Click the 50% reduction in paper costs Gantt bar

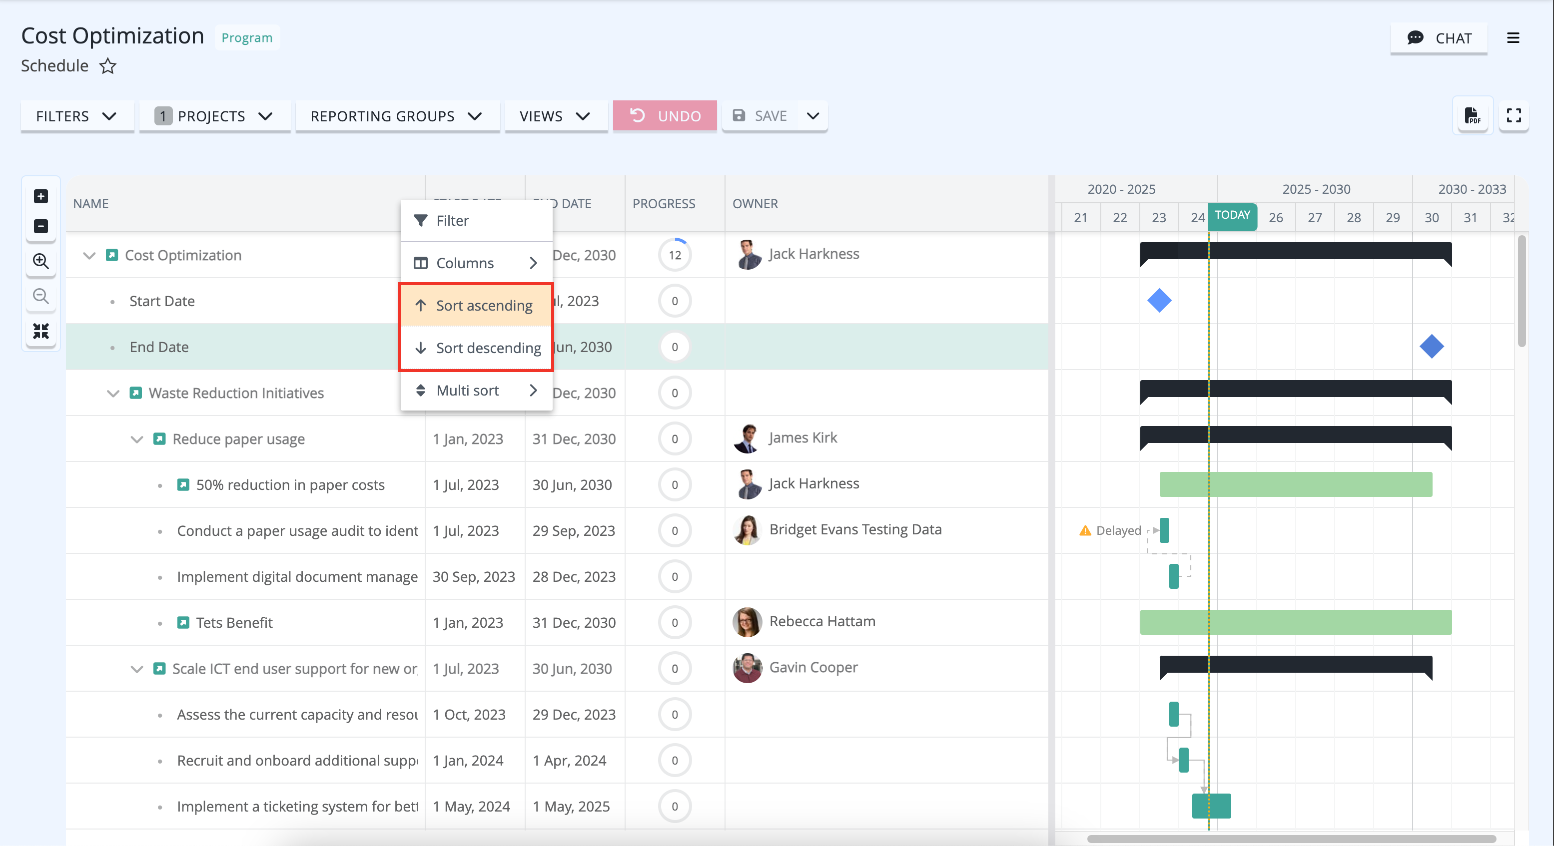click(1295, 484)
